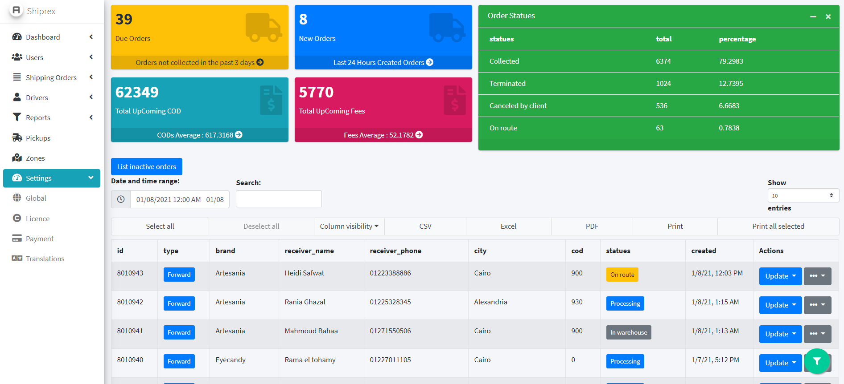
Task: Go to Licence settings
Action: point(52,218)
